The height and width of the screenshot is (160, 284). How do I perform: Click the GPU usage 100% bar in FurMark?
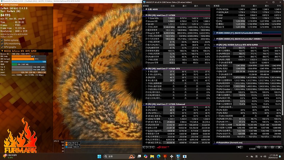click(29, 62)
